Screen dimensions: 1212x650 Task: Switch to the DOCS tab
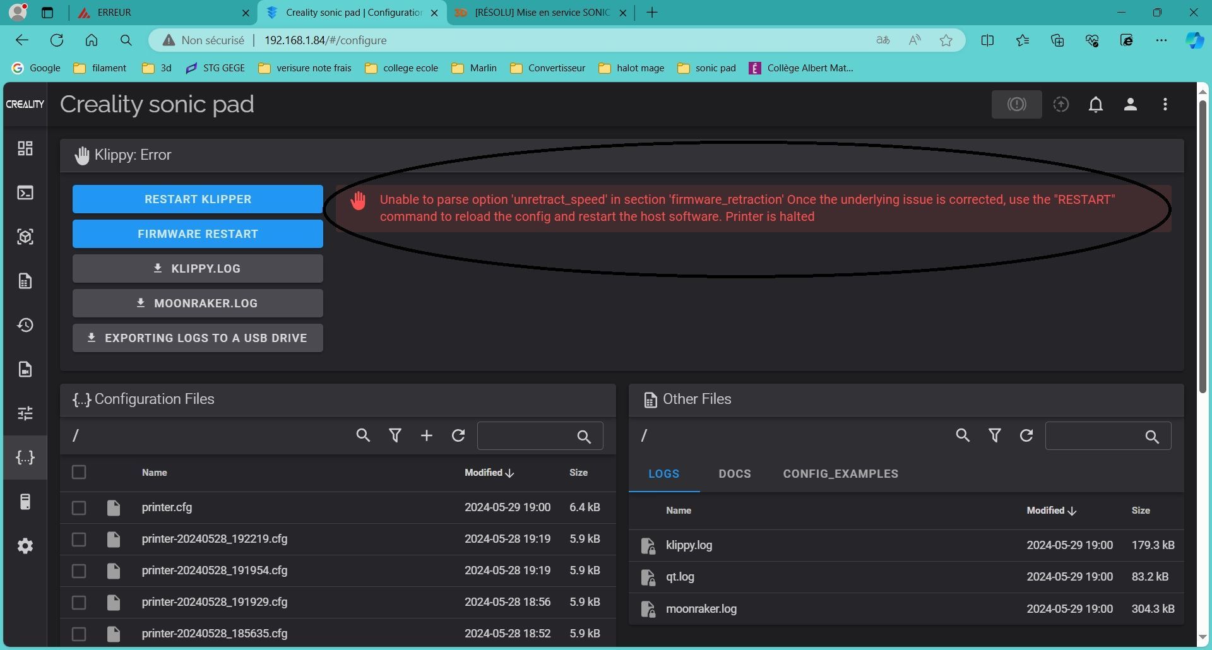(x=735, y=474)
